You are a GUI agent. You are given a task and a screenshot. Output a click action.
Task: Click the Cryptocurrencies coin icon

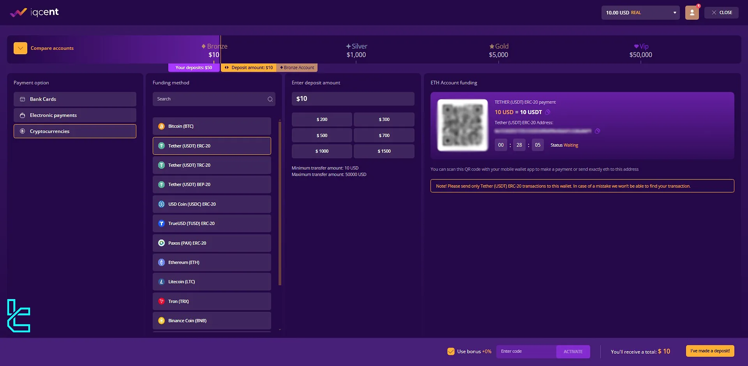[x=23, y=131]
